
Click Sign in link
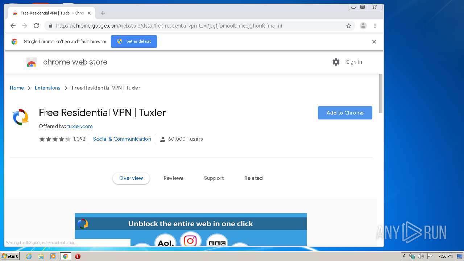pos(354,62)
